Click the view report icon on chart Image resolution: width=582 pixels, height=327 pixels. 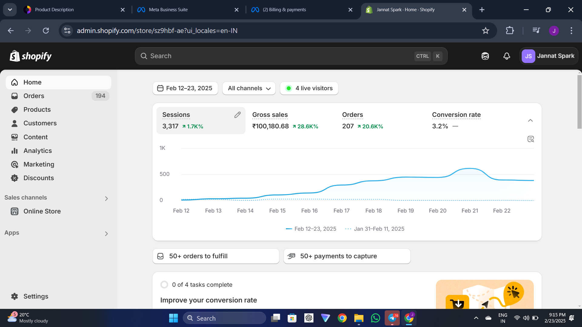click(x=530, y=139)
